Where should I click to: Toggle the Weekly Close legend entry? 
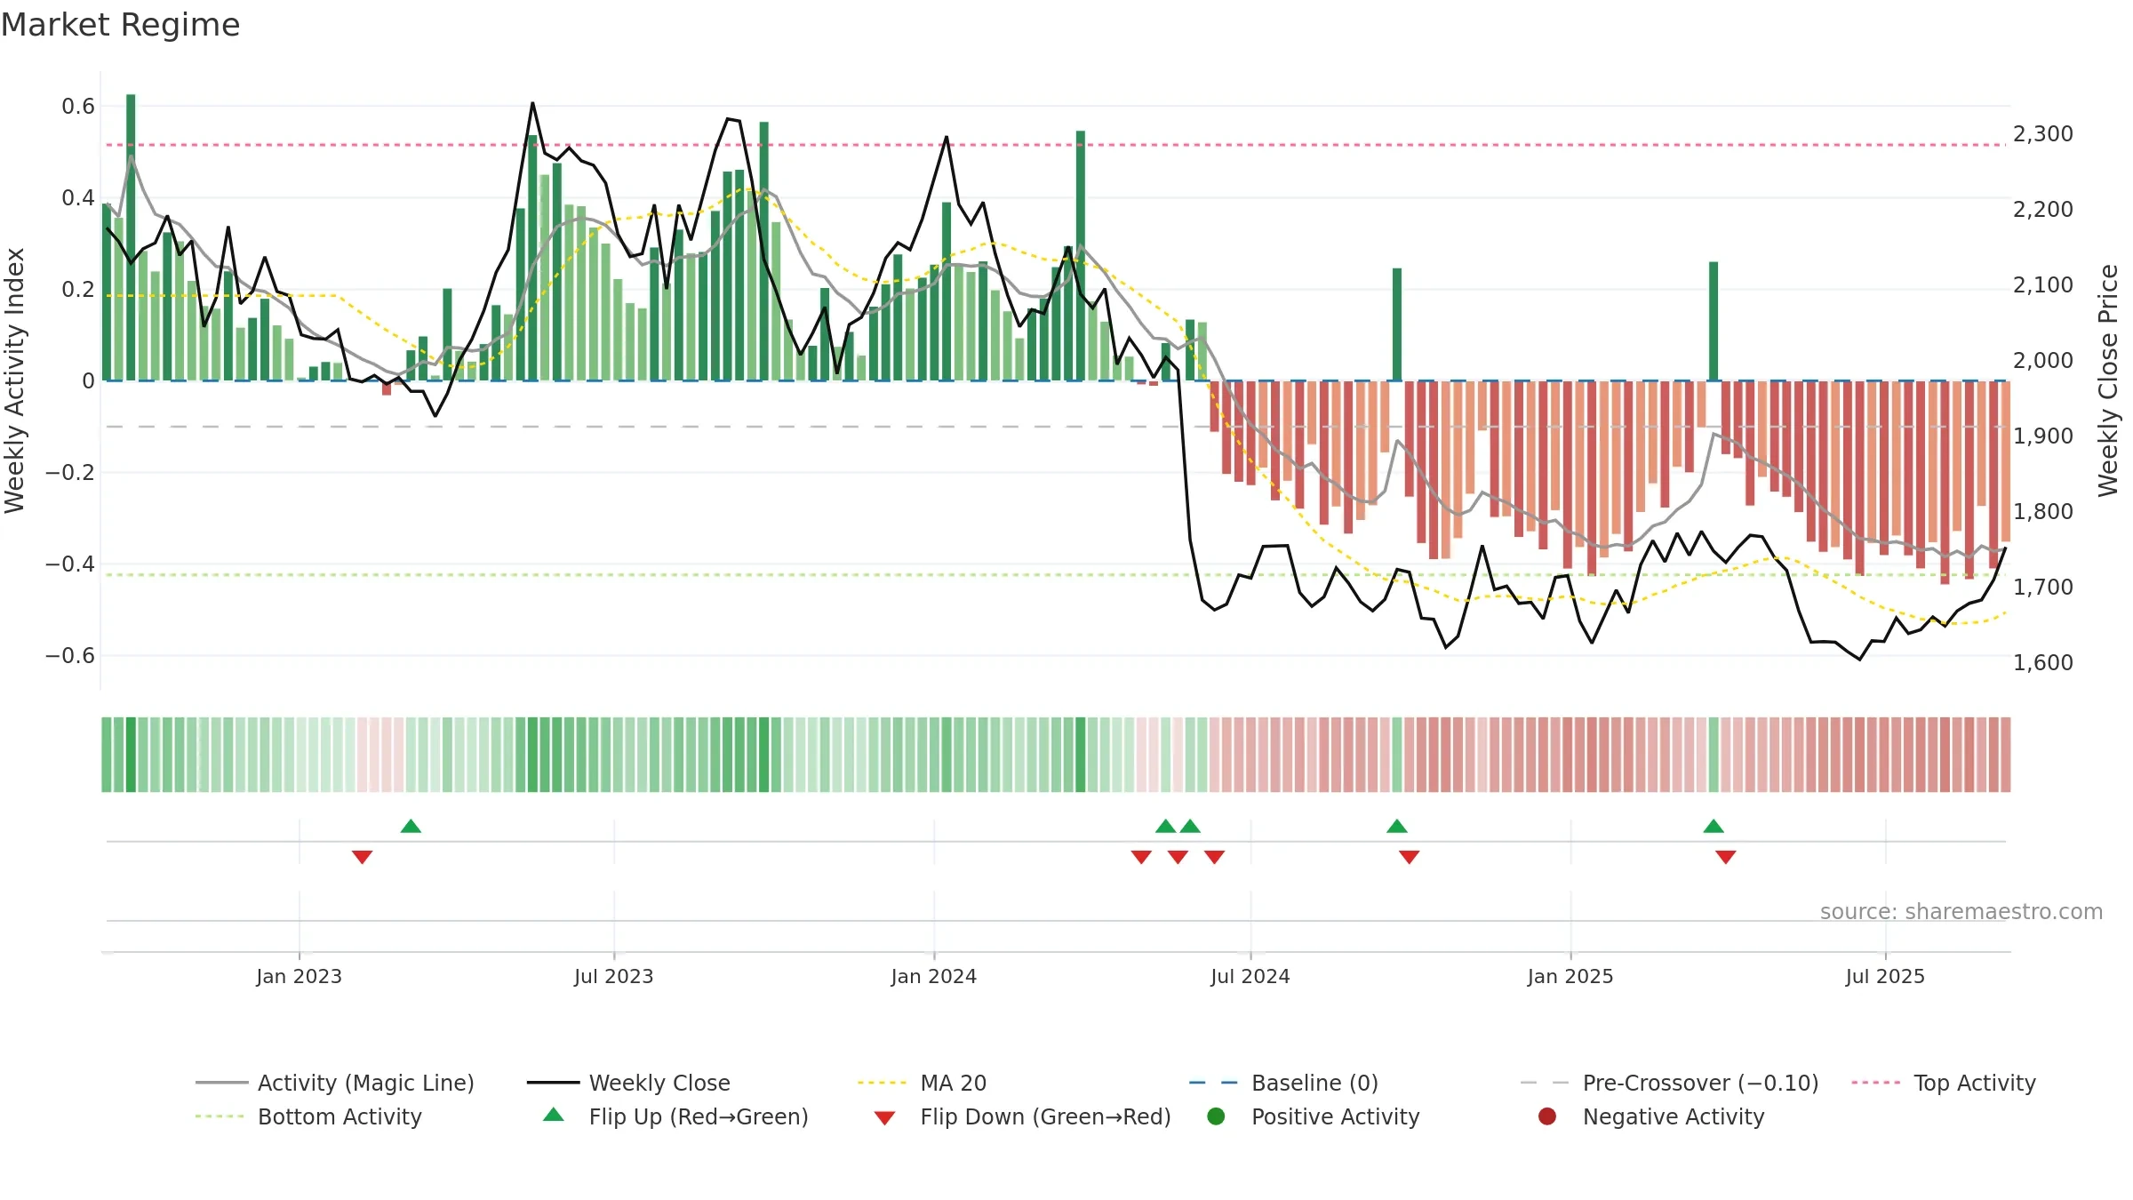point(628,1083)
